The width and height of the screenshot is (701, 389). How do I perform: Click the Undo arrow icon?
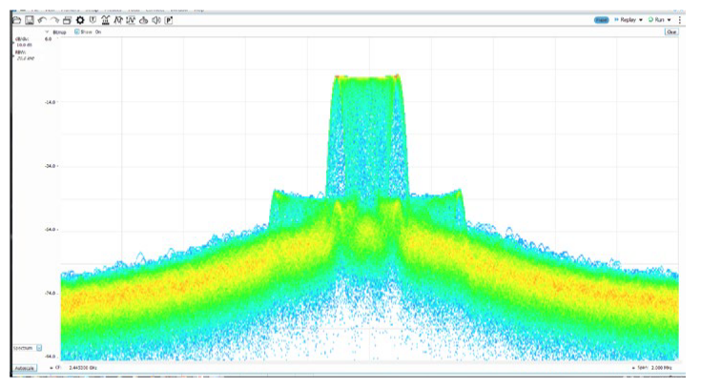click(x=42, y=20)
